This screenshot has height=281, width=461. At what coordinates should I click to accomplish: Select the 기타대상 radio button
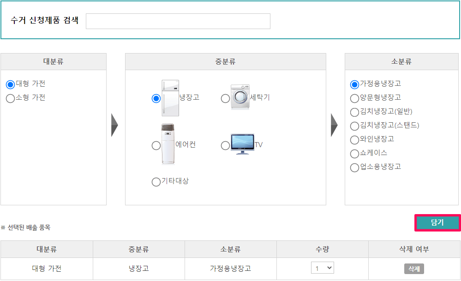pyautogui.click(x=157, y=182)
